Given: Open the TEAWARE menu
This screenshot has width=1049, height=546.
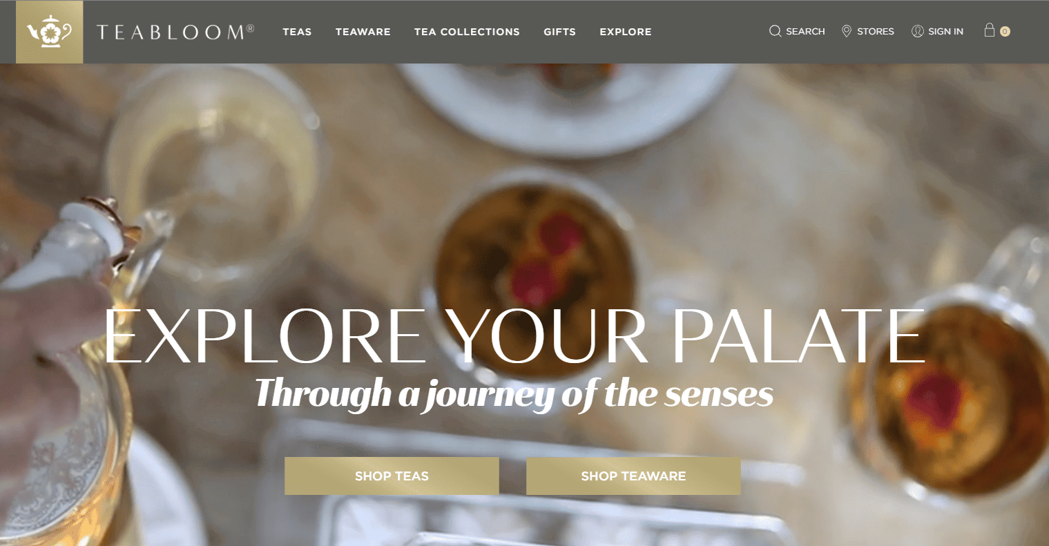Looking at the screenshot, I should 363,32.
